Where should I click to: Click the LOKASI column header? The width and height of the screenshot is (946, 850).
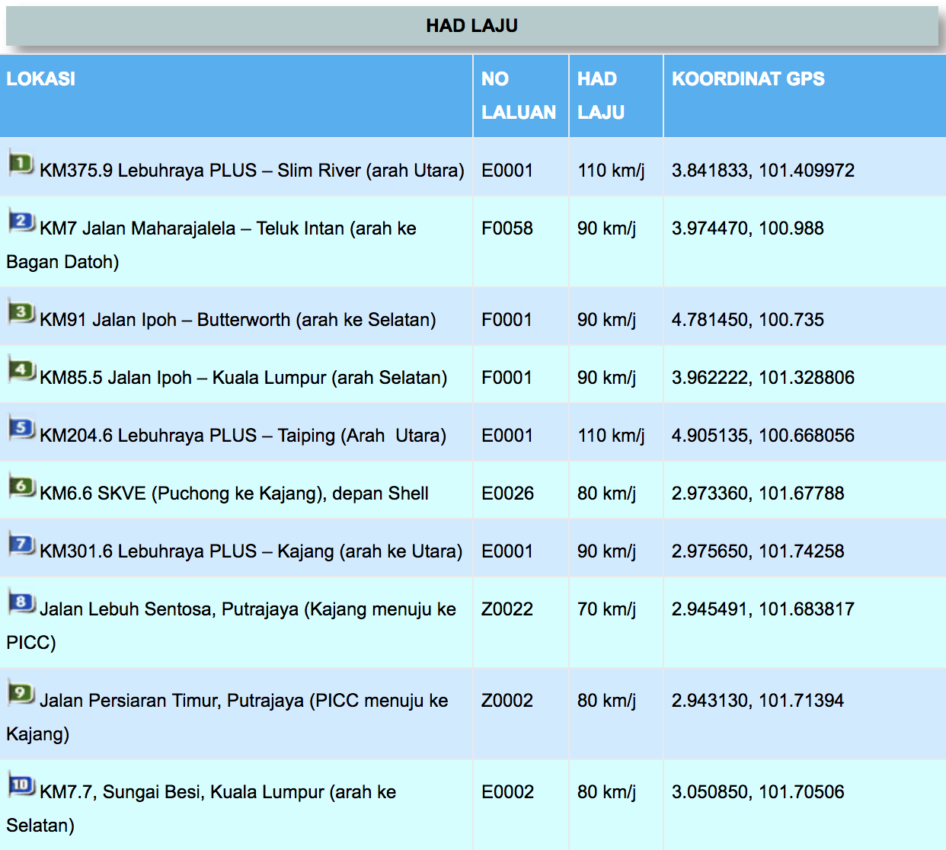(41, 79)
